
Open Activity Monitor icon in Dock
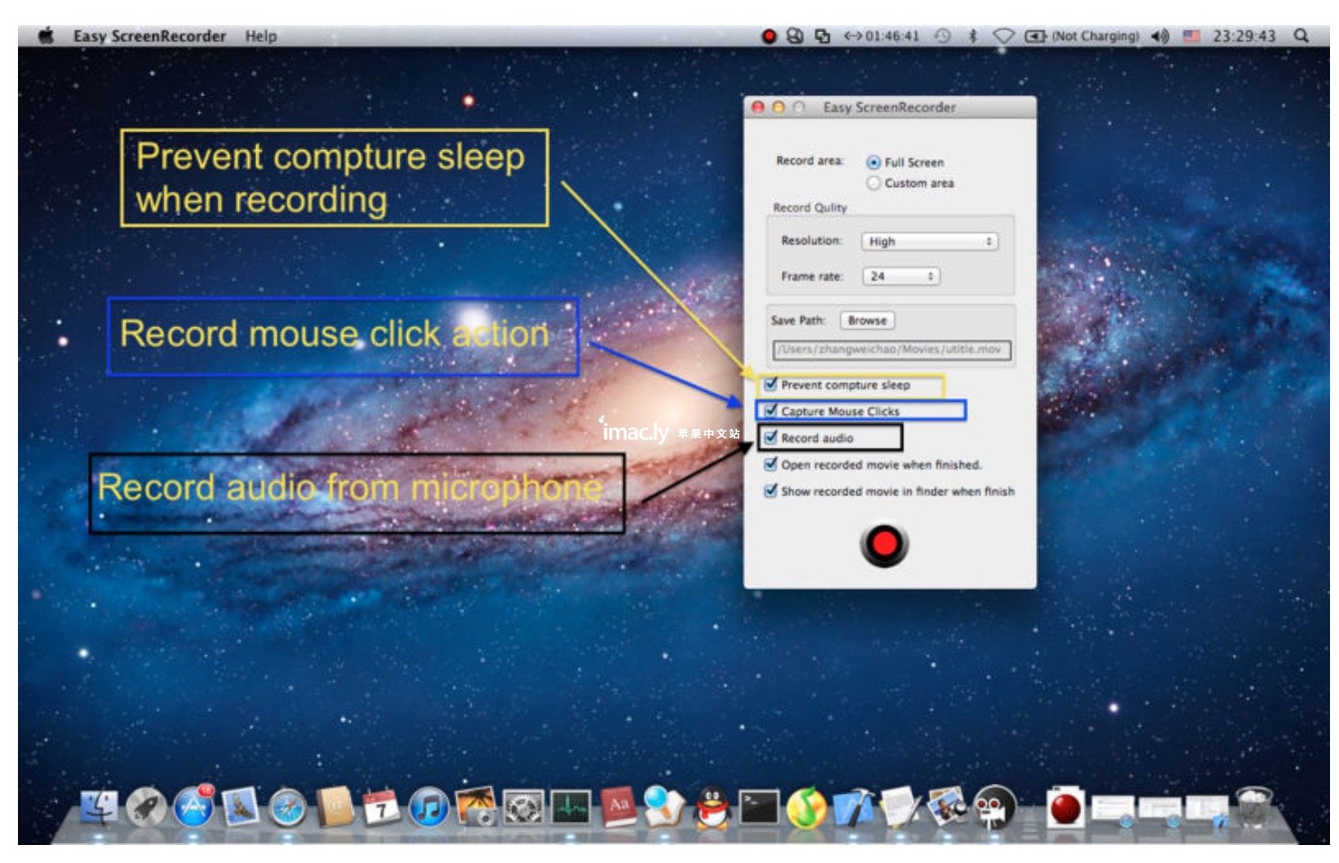[x=571, y=807]
